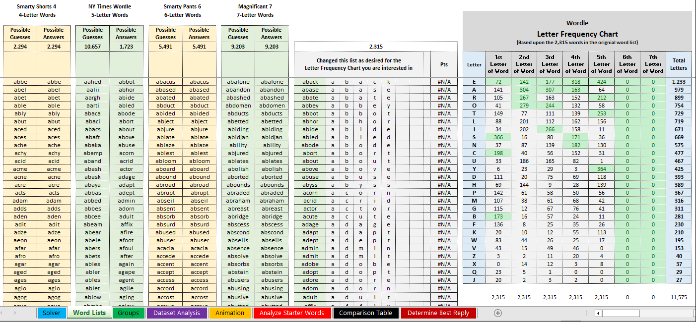Click the 5,491 count under 6-letter Possible Guesses
This screenshot has height=322, width=696.
coord(165,47)
